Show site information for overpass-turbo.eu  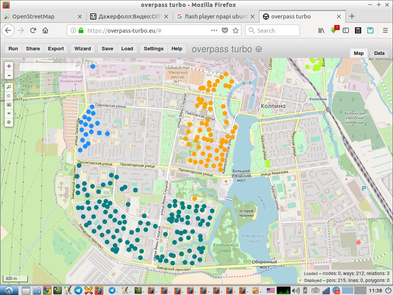[73, 31]
